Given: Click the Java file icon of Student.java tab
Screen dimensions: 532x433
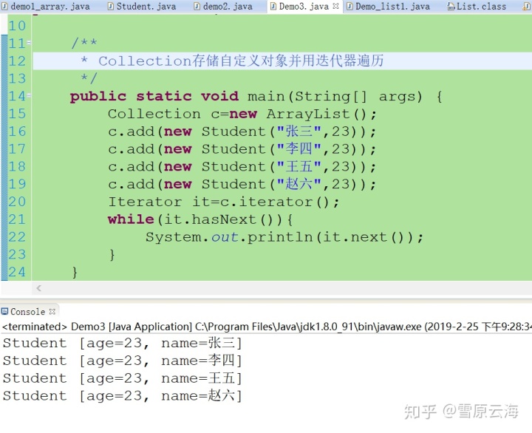Looking at the screenshot, I should 111,7.
